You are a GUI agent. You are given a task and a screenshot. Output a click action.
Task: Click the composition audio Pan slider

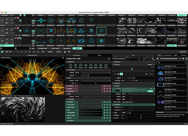point(96,83)
